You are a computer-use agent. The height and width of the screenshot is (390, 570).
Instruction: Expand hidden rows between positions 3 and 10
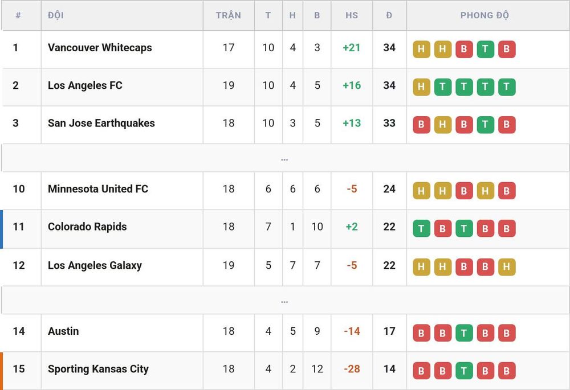(x=284, y=158)
